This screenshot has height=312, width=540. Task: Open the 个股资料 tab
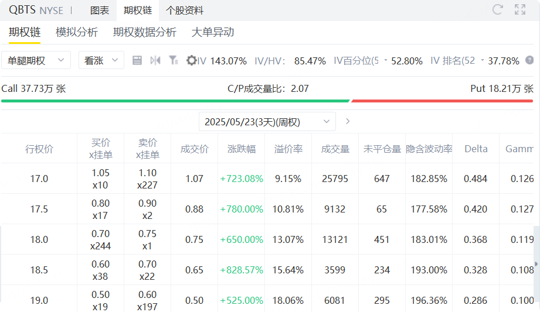point(185,11)
